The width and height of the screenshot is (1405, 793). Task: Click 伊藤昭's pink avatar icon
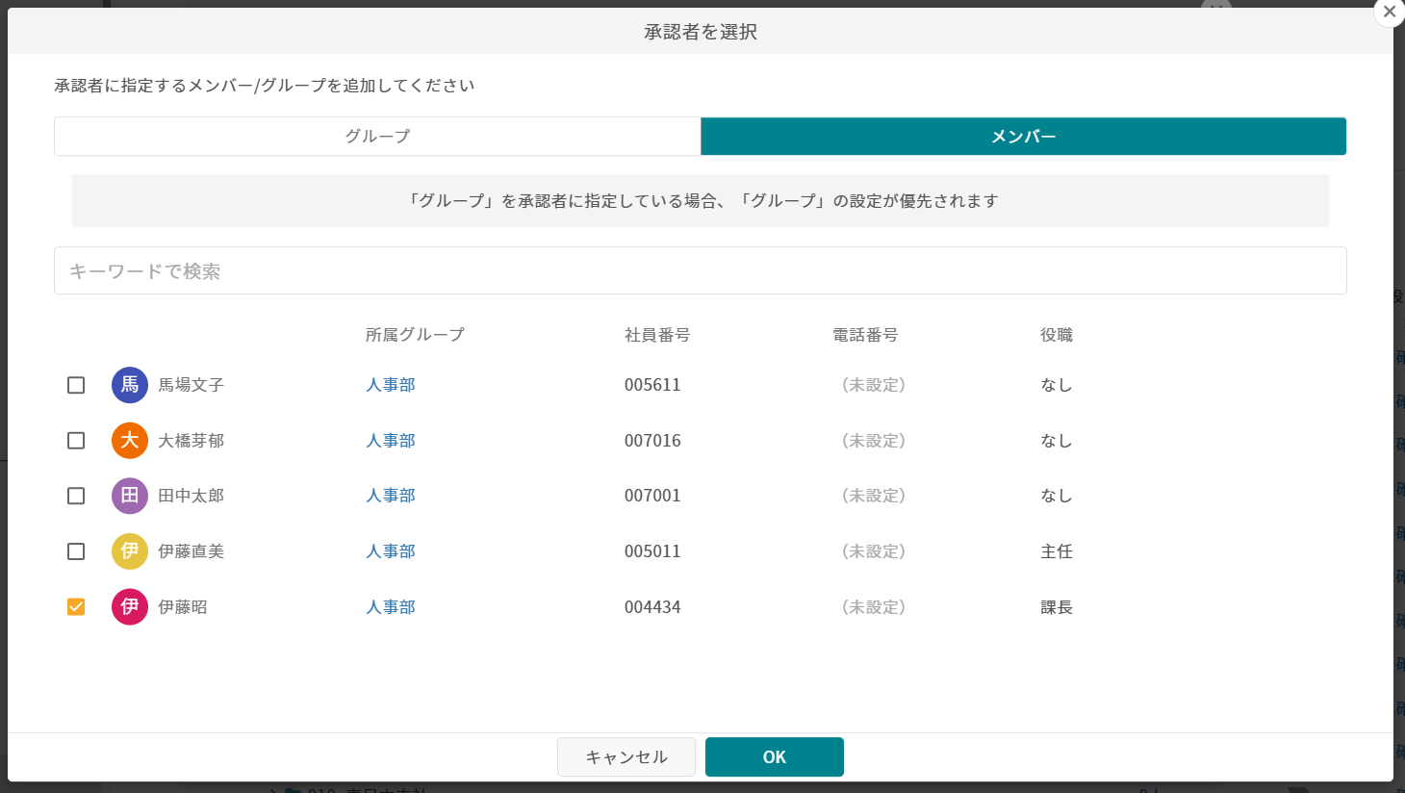click(x=128, y=607)
